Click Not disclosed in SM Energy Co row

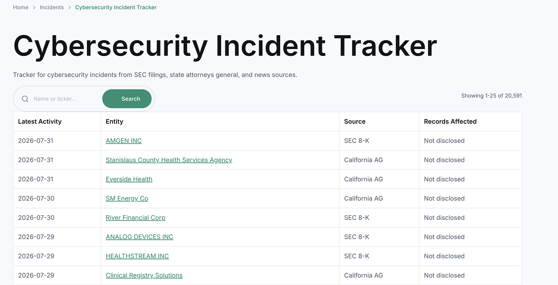tap(444, 198)
